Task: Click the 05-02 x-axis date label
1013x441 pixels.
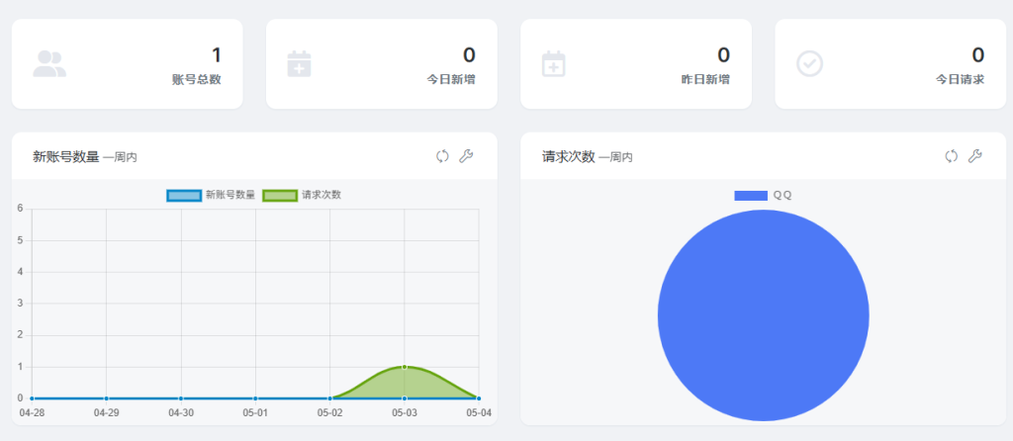Action: point(329,412)
